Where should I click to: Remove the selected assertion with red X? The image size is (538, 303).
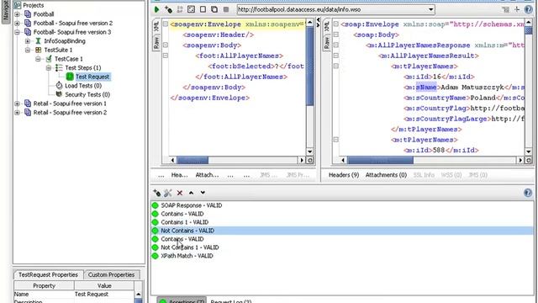(179, 193)
